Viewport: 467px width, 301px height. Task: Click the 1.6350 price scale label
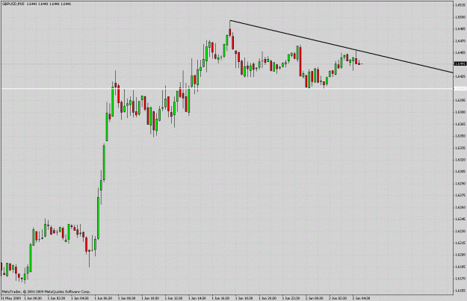pos(460,136)
